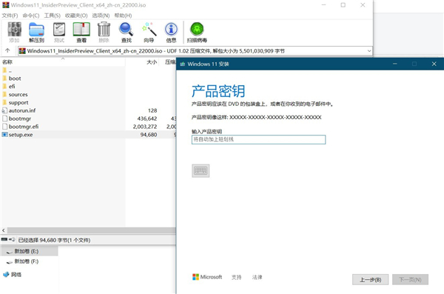Open the Legal (法律) link
Screen dimensions: 444x294
[x=257, y=277]
